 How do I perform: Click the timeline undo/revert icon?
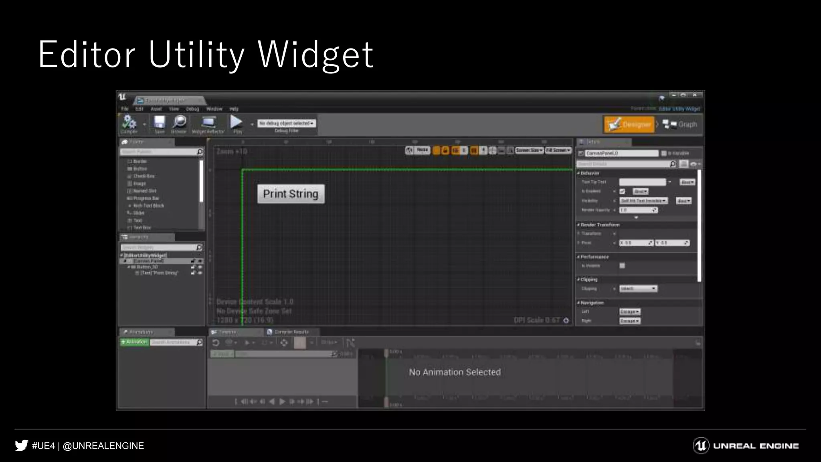215,343
